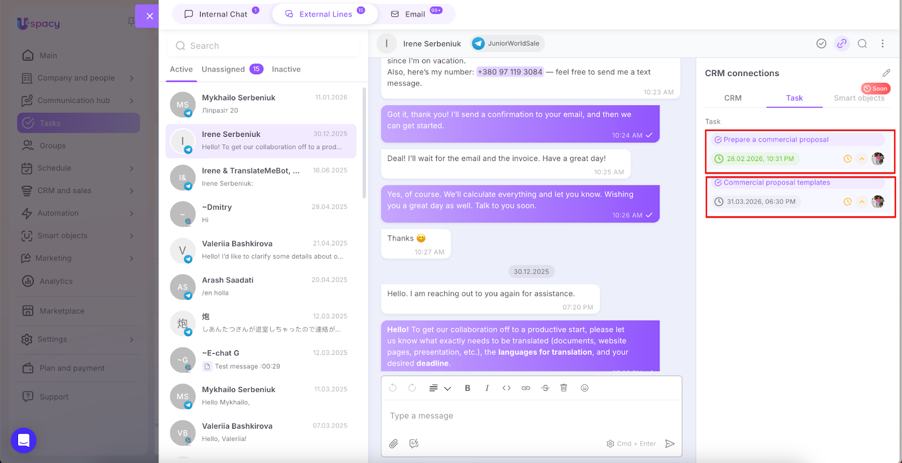
Task: Click the Type a message field
Action: point(530,416)
